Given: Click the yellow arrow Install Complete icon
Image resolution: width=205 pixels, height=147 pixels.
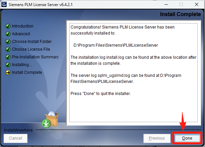Looking at the screenshot, I should pos(8,72).
